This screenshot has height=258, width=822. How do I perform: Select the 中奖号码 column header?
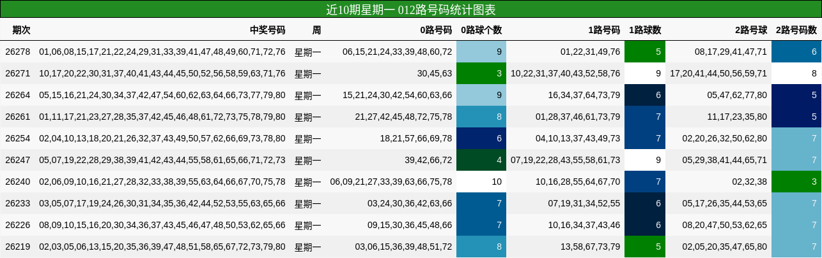268,30
